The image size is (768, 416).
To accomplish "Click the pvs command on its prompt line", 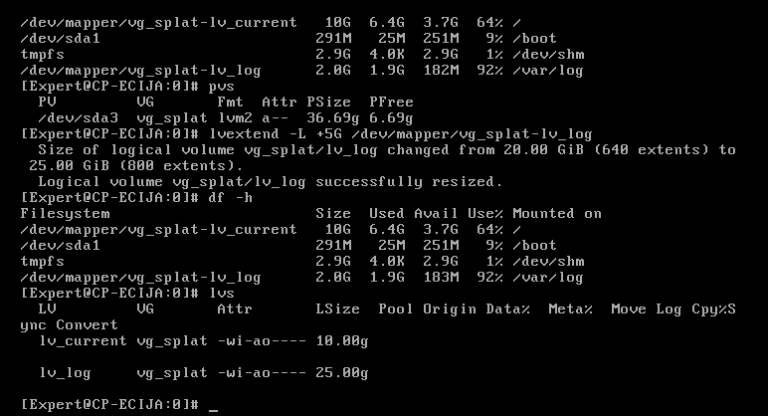I will pyautogui.click(x=222, y=87).
